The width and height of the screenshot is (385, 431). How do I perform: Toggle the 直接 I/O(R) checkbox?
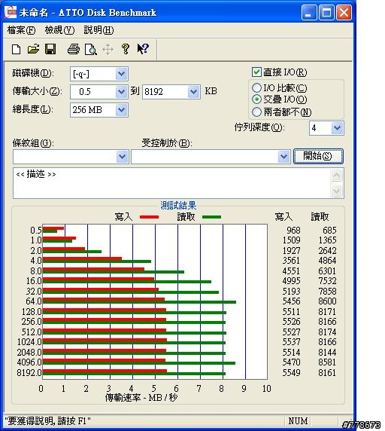[x=256, y=72]
